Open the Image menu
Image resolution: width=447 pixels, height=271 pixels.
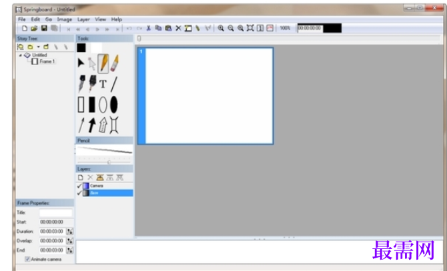(x=65, y=19)
